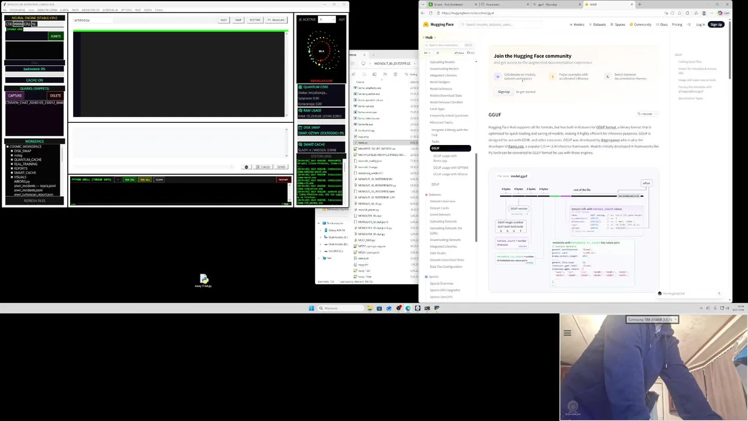Open the llama.cpp link in GGUF article
This screenshot has width=748, height=421.
click(515, 147)
